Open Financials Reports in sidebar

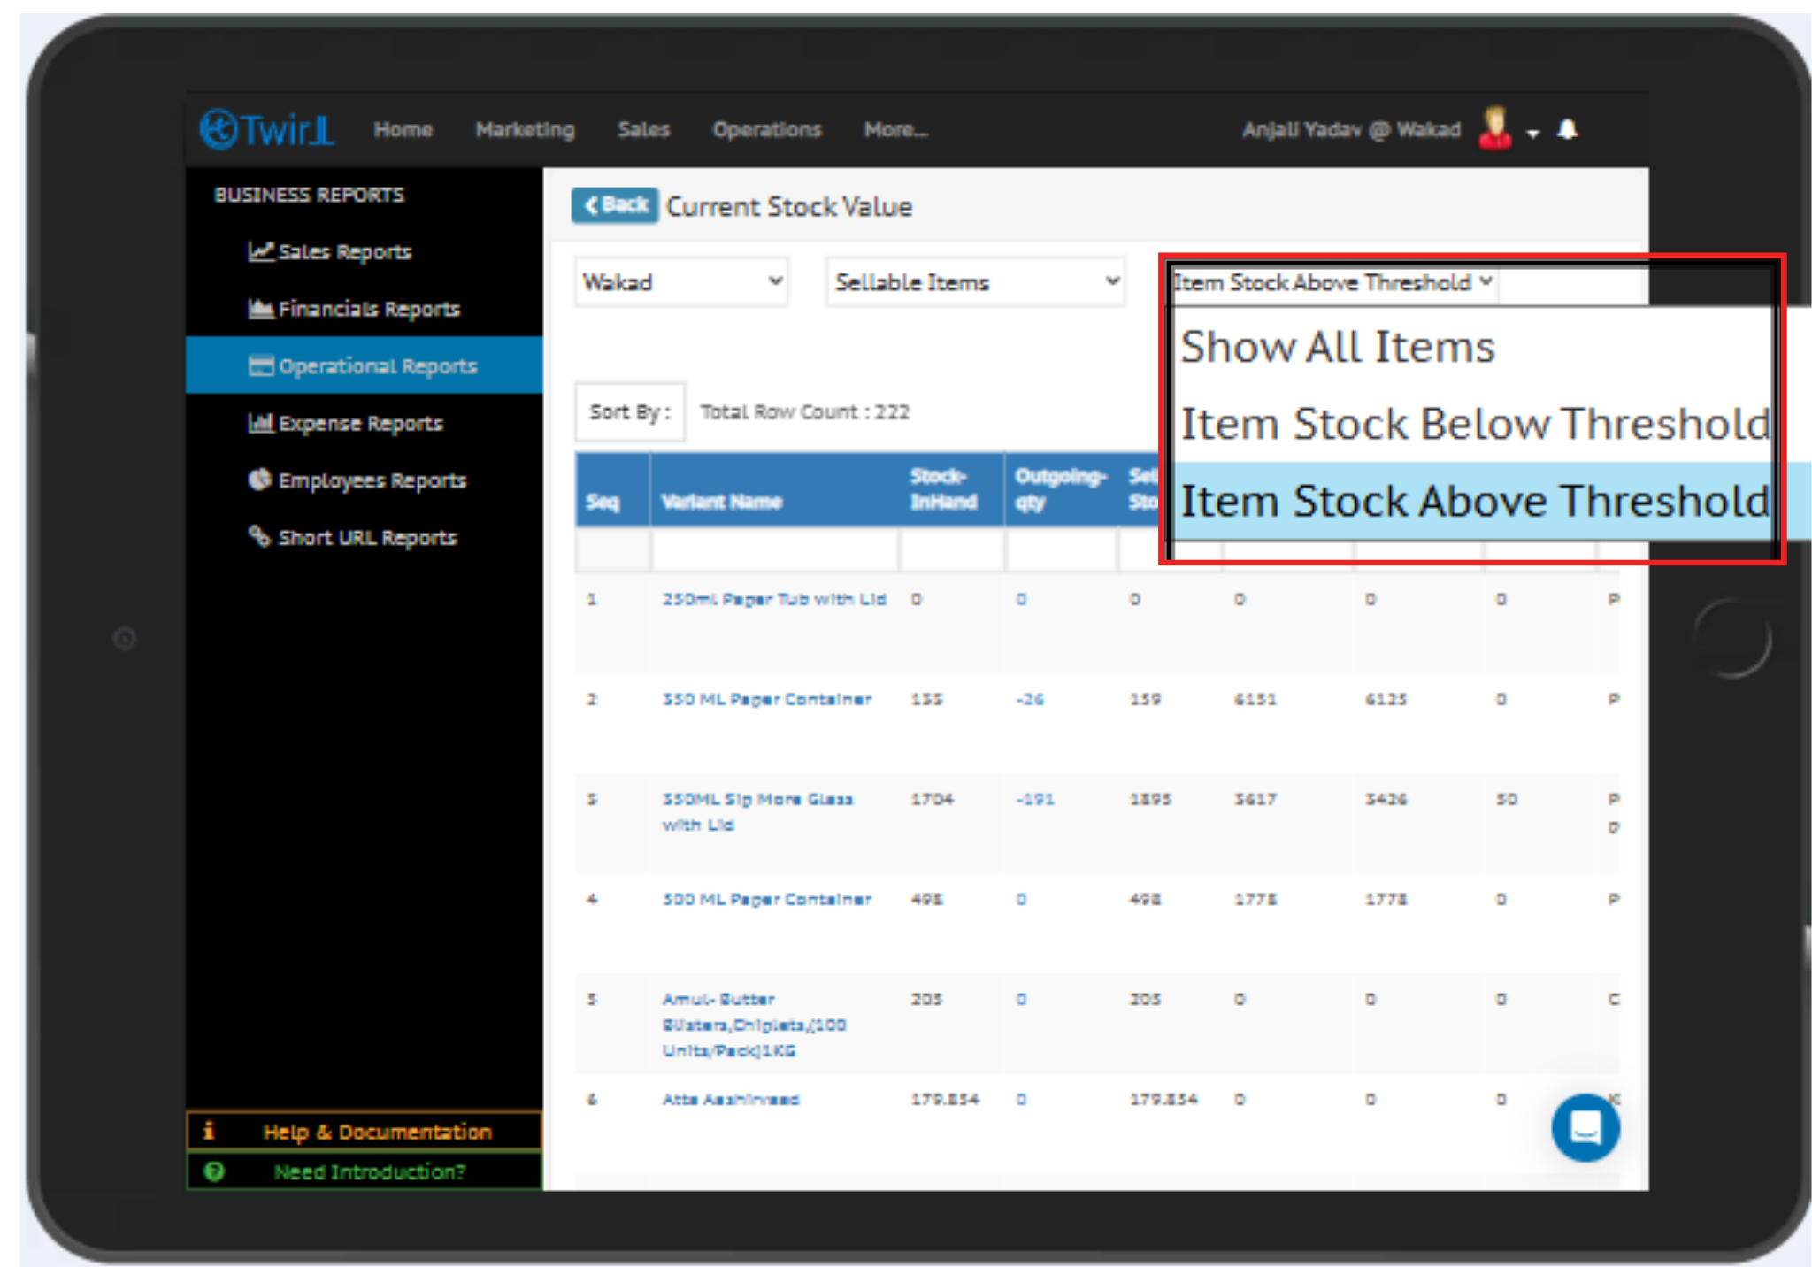pos(367,309)
